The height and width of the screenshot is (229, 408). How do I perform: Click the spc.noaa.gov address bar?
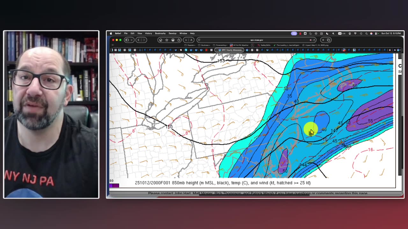tap(257, 40)
